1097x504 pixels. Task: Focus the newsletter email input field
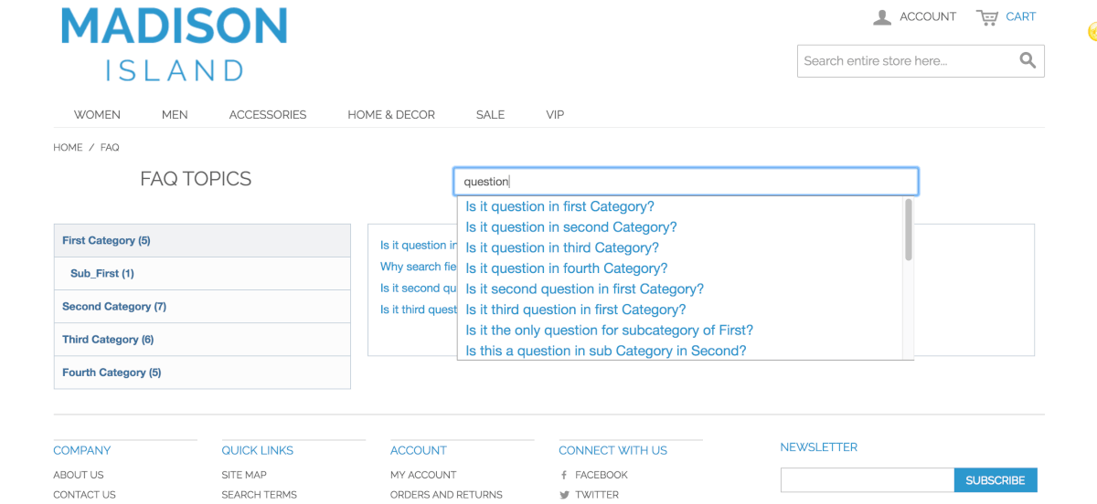pos(867,480)
